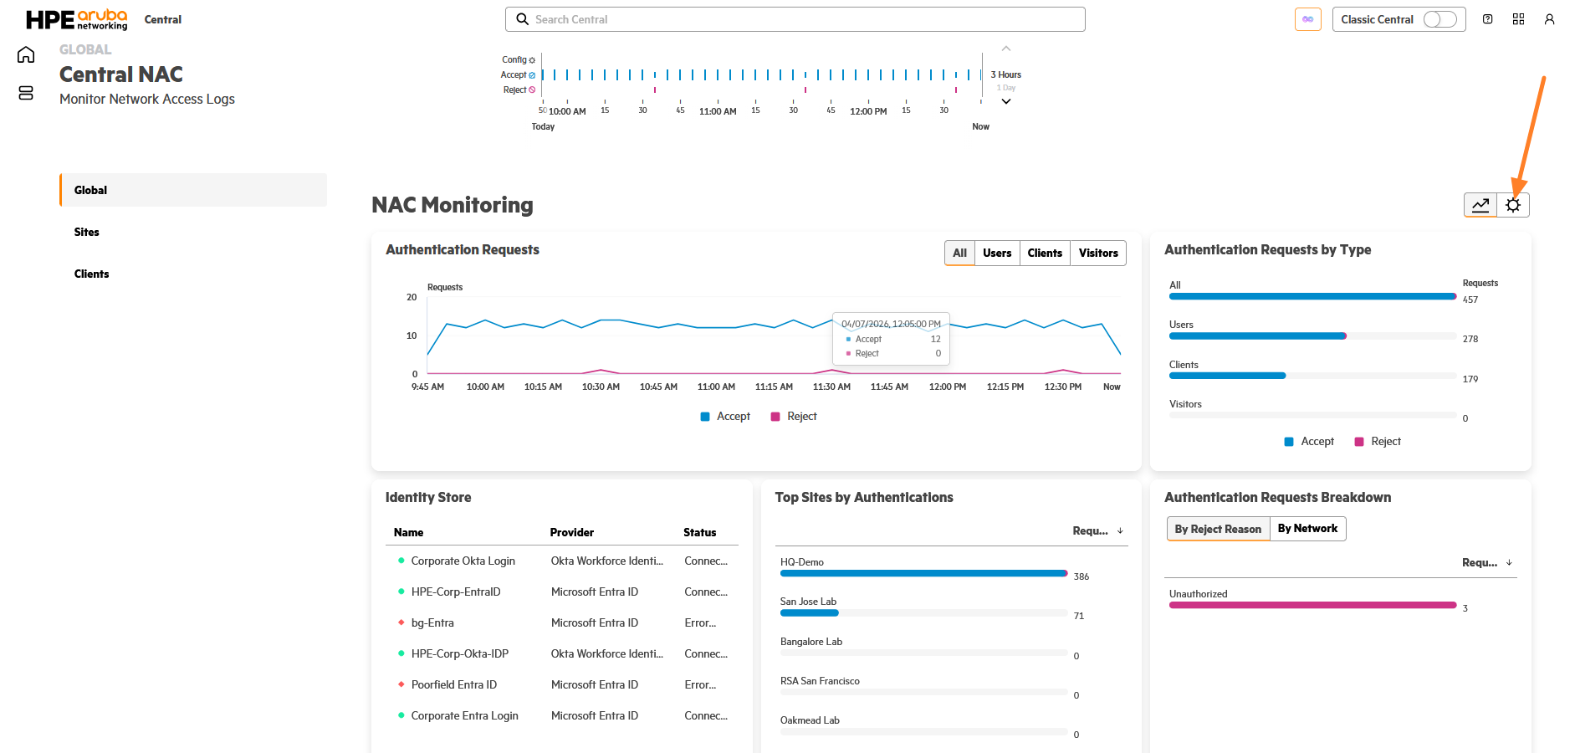Collapse the timeline with the up chevron
Screen dimensions: 1575x753
1006,49
